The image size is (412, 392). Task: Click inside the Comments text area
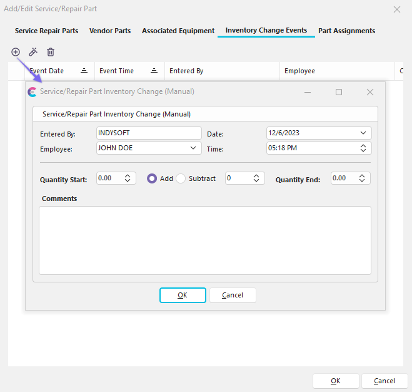[204, 240]
